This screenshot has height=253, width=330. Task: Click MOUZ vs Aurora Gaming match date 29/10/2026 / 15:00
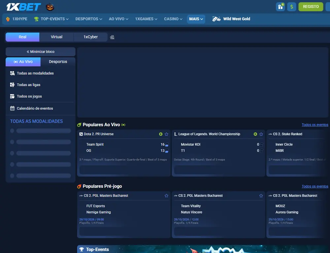tap(281, 219)
